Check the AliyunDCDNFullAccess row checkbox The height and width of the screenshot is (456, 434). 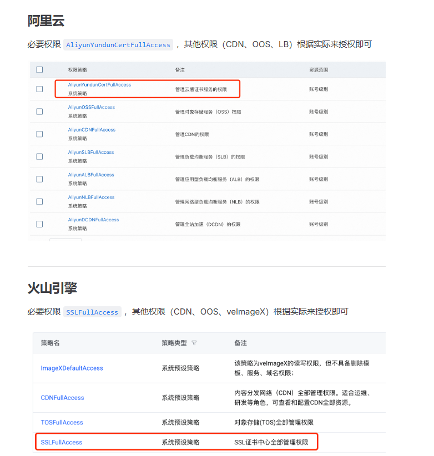click(x=39, y=224)
